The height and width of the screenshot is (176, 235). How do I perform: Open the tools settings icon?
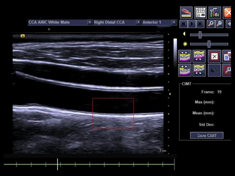point(215,13)
